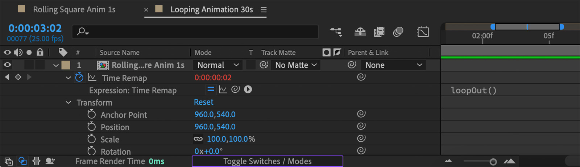This screenshot has width=580, height=167.
Task: Click the time navigator end handle
Action: (562, 27)
